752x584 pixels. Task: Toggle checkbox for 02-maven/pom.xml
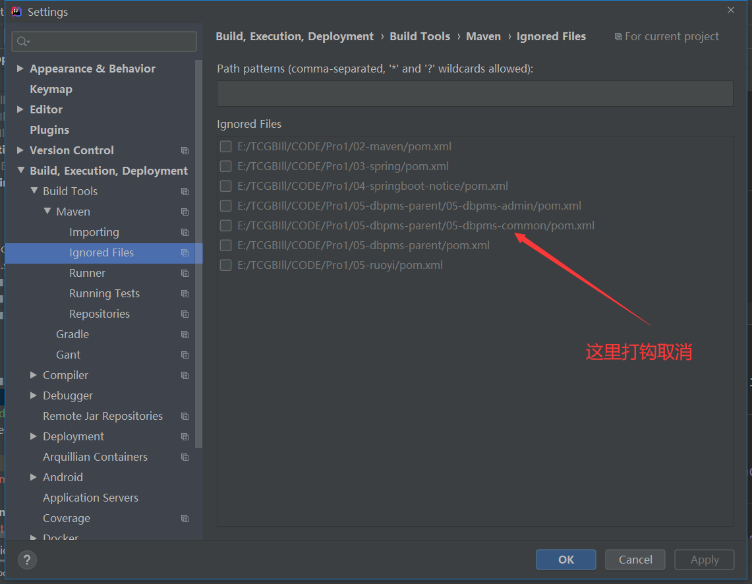point(225,146)
